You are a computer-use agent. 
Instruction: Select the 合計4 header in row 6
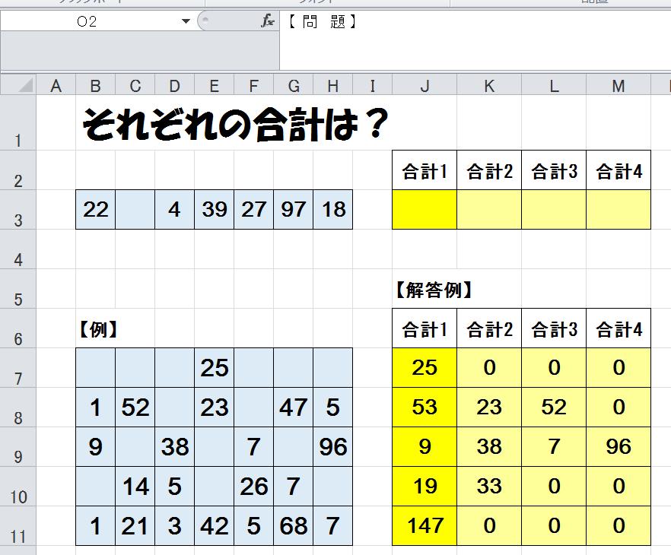coord(619,328)
